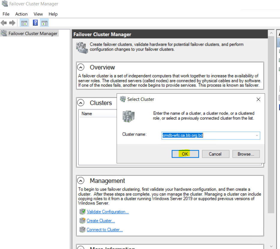The height and width of the screenshot is (249, 280).
Task: Click the scroll up arrow of main pane
Action: click(271, 33)
